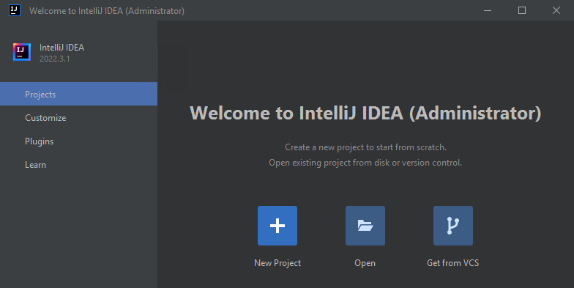Click the 'Welcome to IntelliJ IDEA (Administrator)' heading
The image size is (574, 288).
(x=365, y=113)
